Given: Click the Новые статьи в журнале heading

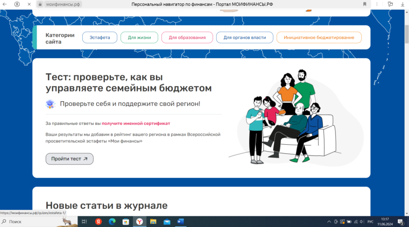Looking at the screenshot, I should [x=107, y=205].
